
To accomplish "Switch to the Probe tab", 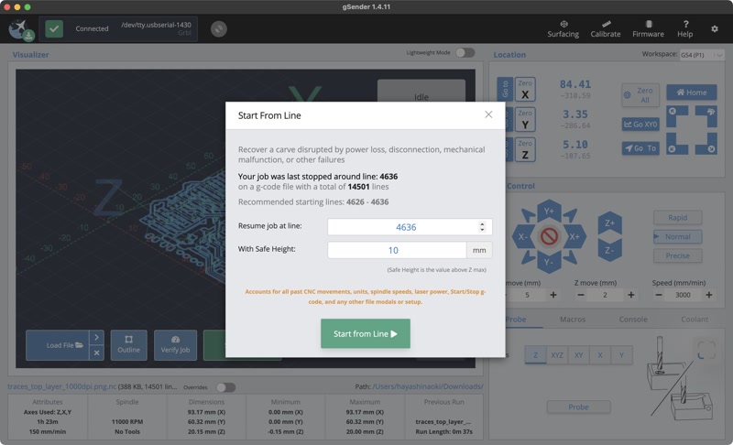I will [516, 320].
